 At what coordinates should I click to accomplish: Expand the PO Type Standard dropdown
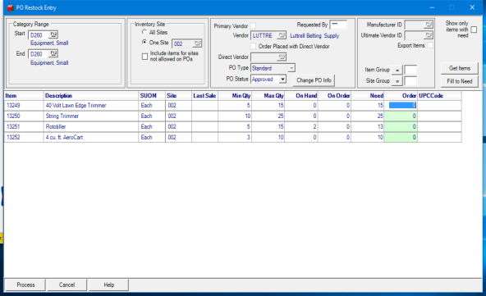pyautogui.click(x=291, y=68)
